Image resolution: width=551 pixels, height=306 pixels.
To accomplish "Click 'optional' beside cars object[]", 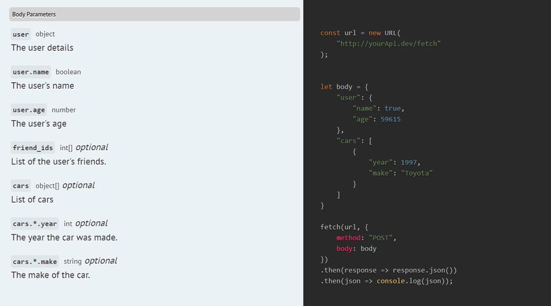I will [78, 186].
